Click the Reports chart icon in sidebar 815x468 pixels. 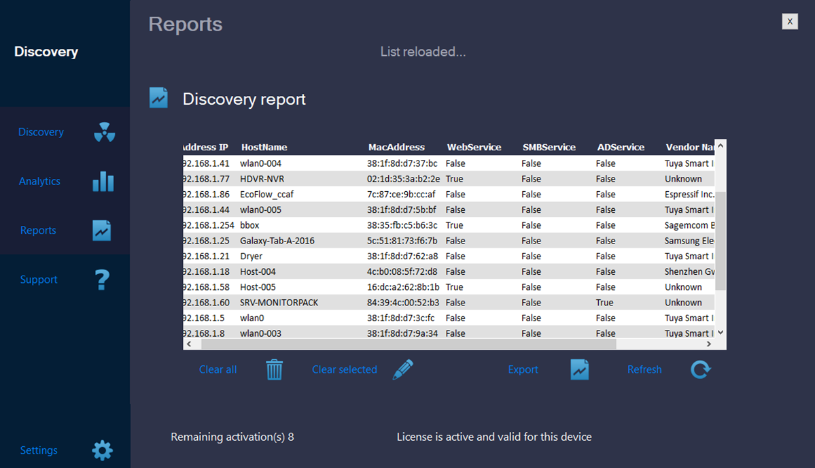[x=102, y=231]
